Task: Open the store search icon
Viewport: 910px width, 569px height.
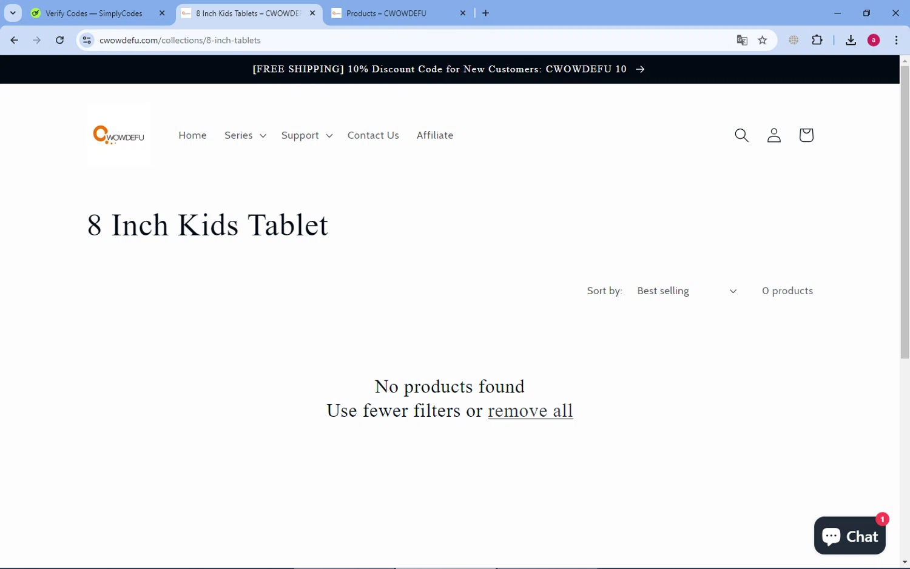Action: [741, 135]
